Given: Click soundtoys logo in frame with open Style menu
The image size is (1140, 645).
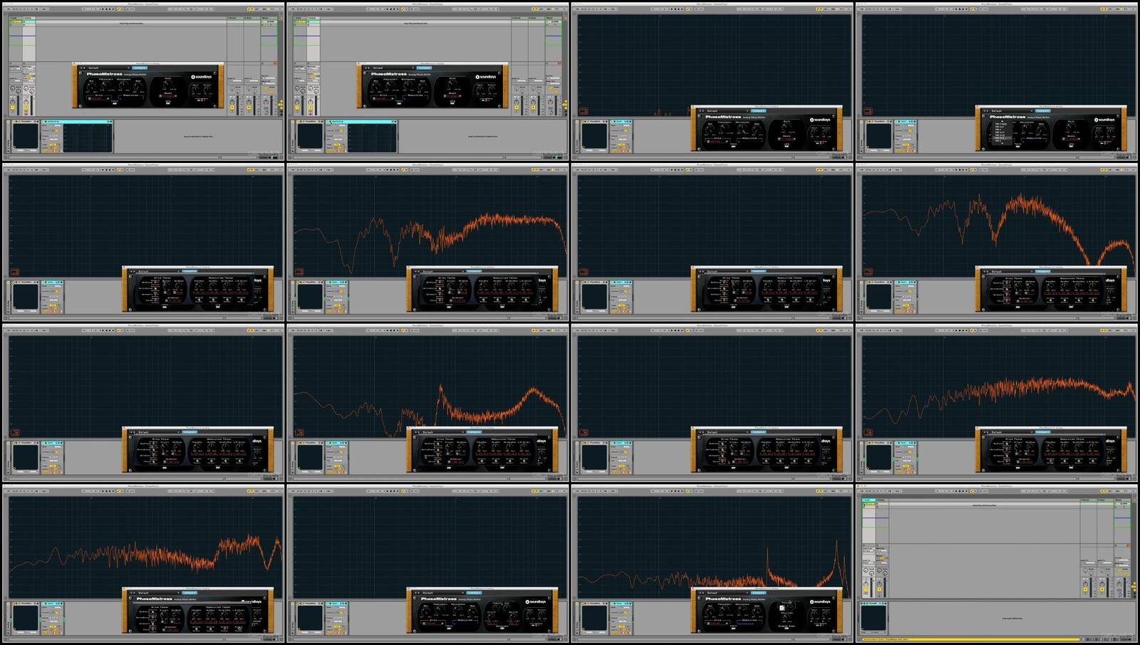Looking at the screenshot, I should tap(1104, 120).
